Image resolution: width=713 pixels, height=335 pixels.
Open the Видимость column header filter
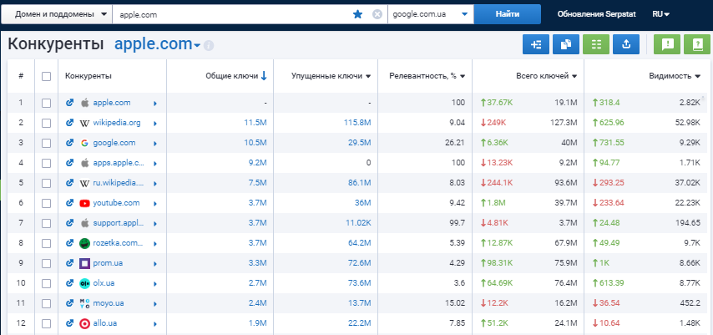tap(675, 77)
